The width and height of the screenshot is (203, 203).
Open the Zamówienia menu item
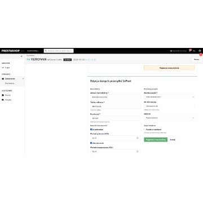pos(10,78)
